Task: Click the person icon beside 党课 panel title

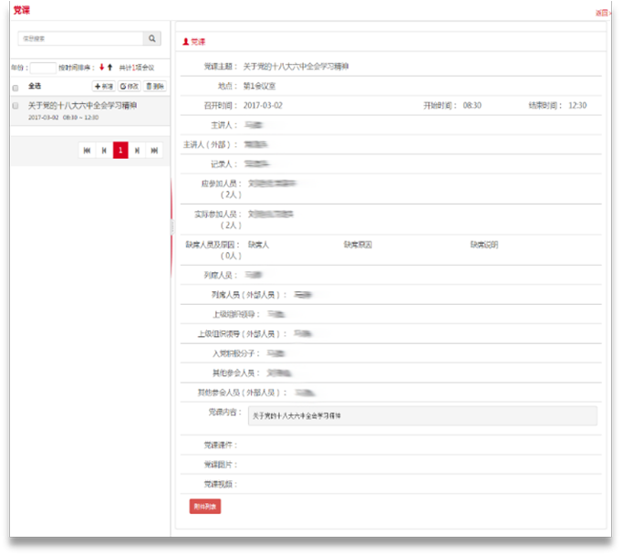Action: point(185,42)
